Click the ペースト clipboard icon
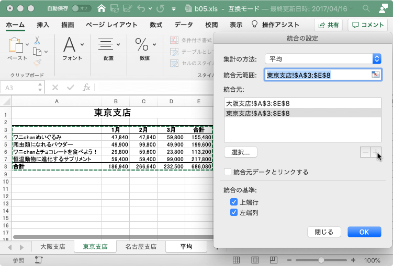This screenshot has height=266, width=393. 16,45
